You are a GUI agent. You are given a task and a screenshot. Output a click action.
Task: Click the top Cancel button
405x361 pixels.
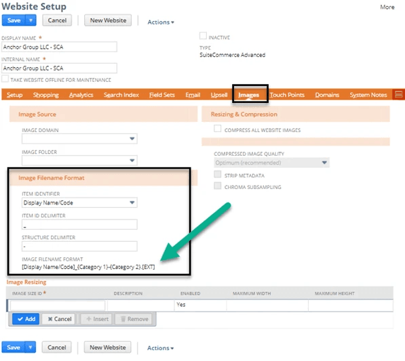point(57,20)
